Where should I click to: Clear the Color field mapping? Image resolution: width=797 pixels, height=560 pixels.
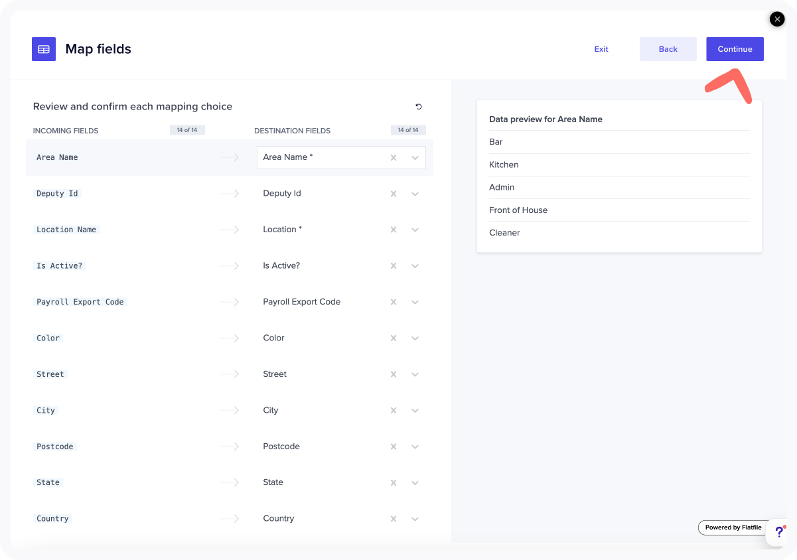(394, 338)
